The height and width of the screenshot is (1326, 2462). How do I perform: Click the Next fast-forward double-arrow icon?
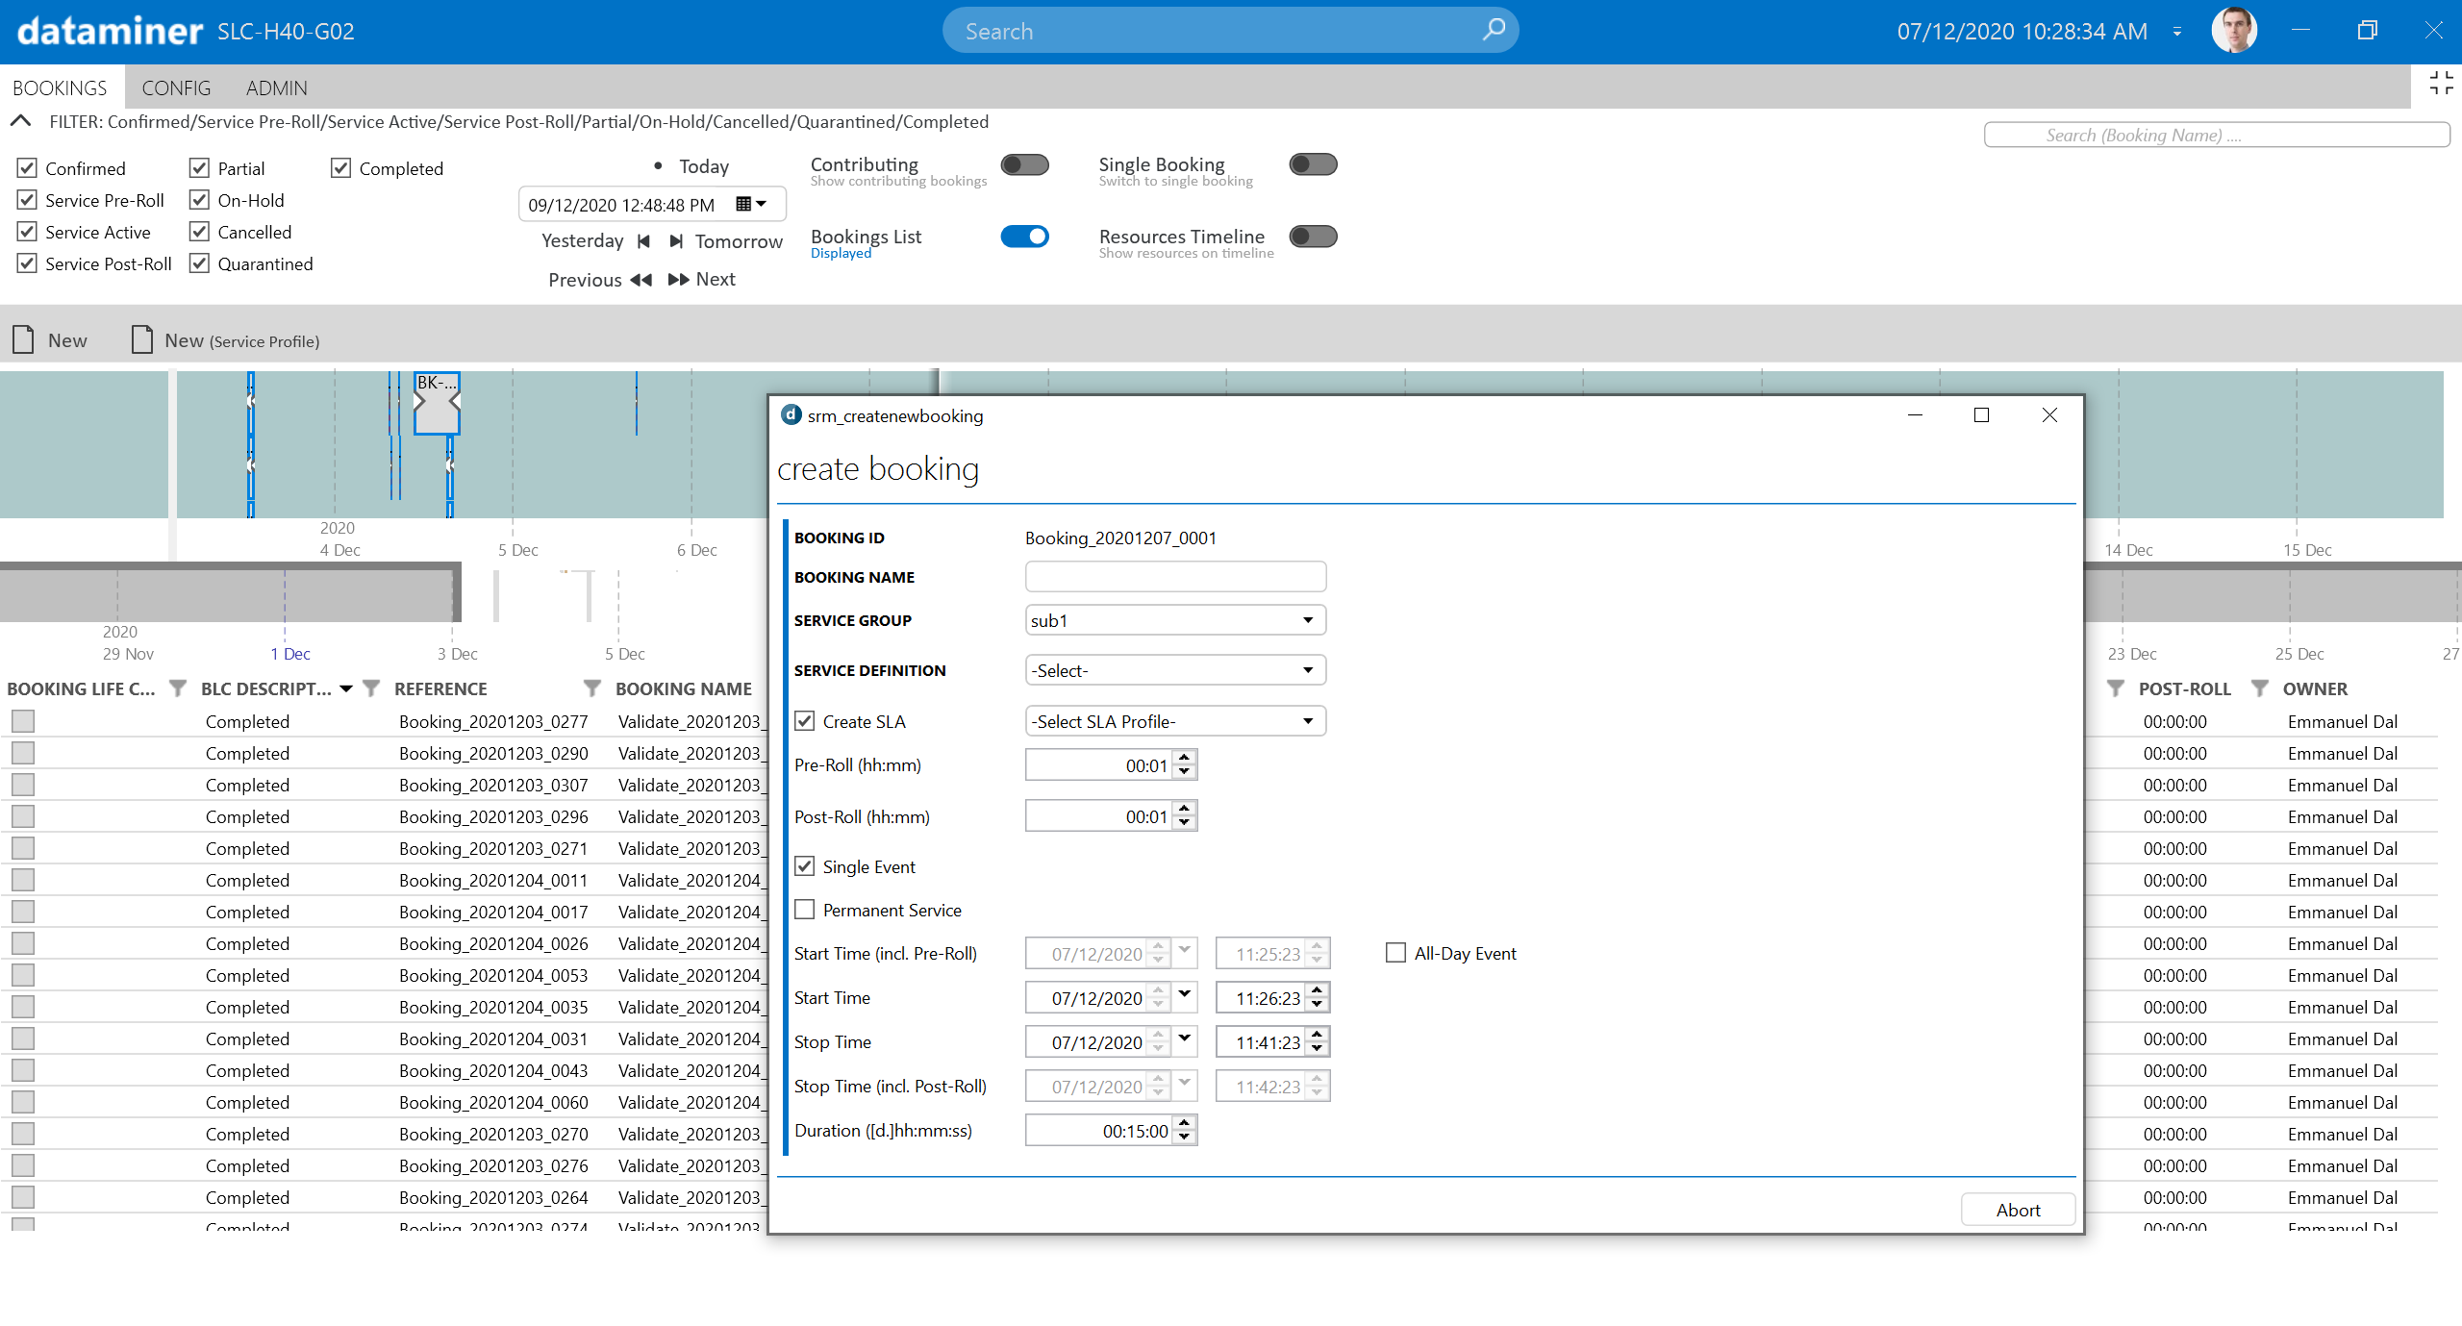(678, 280)
